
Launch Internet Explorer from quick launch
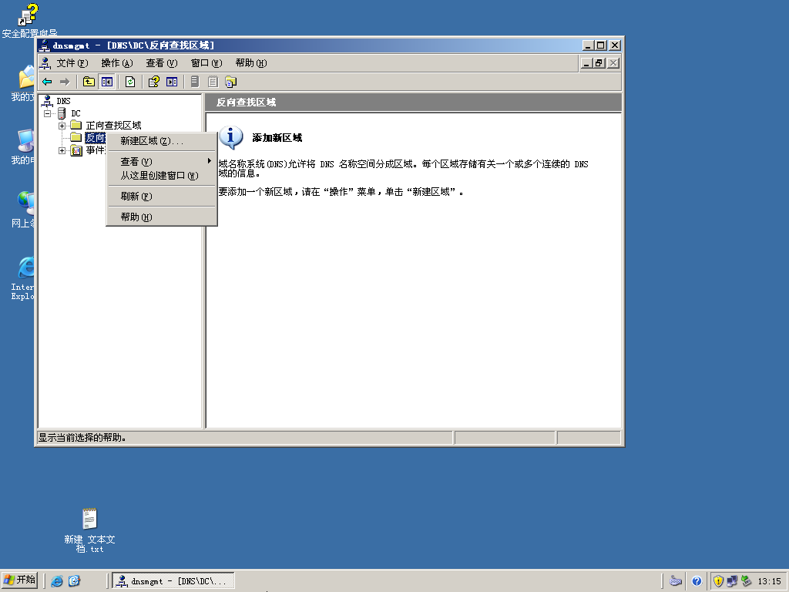(57, 581)
